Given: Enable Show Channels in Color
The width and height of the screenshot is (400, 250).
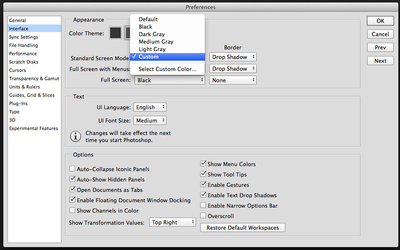Looking at the screenshot, I should [x=72, y=211].
